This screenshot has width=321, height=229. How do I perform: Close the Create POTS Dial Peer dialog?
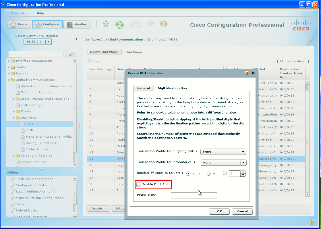point(253,73)
